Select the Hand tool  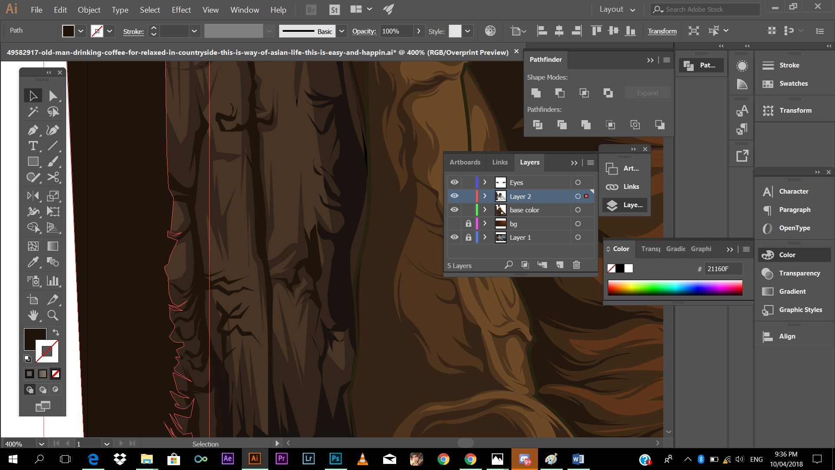click(33, 315)
